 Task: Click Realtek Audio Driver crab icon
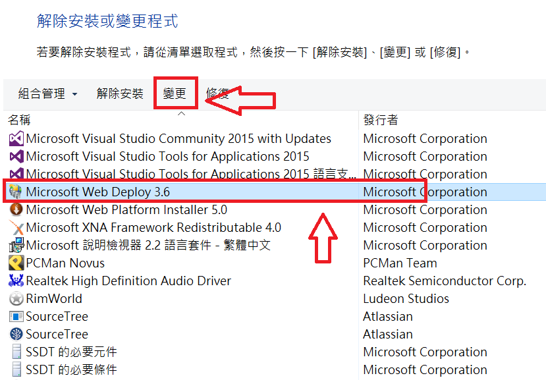pos(16,281)
